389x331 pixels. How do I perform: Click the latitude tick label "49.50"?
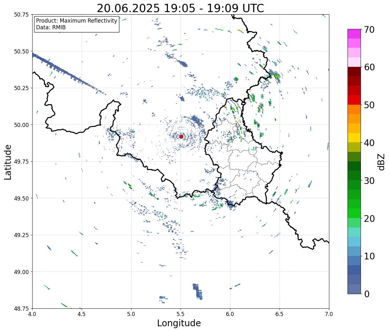click(21, 198)
